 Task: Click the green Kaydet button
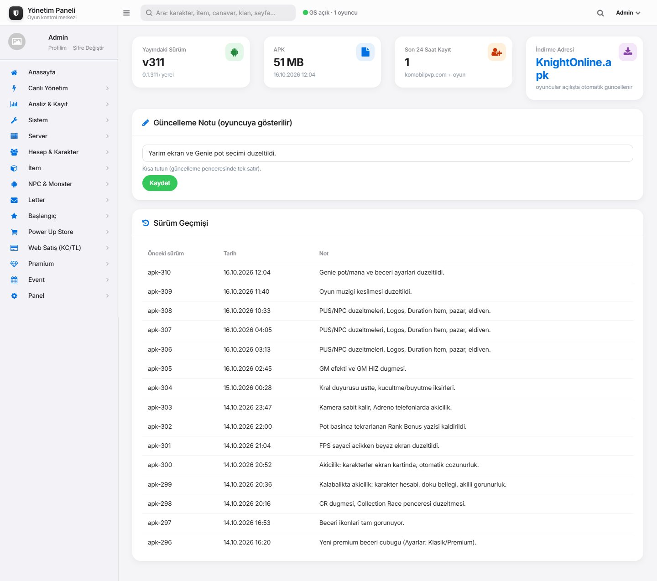pyautogui.click(x=160, y=183)
